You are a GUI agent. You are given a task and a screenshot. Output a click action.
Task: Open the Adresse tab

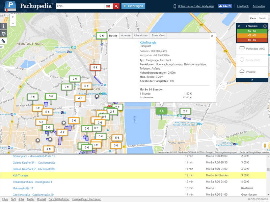click(x=126, y=36)
